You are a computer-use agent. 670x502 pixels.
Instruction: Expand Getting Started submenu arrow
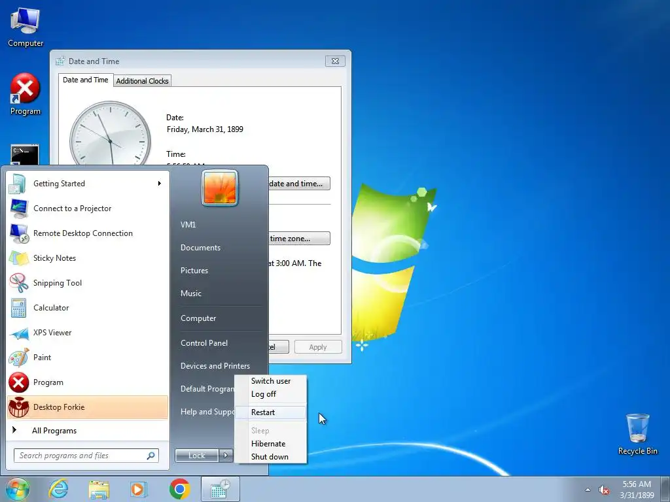[160, 184]
